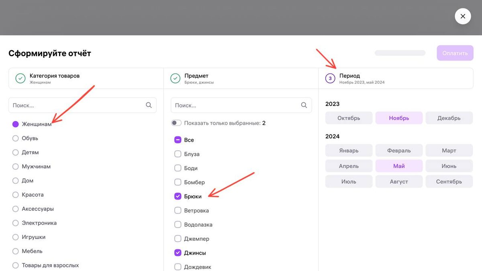482x271 pixels.
Task: Select the Мужчинам category radio button
Action: coord(16,167)
